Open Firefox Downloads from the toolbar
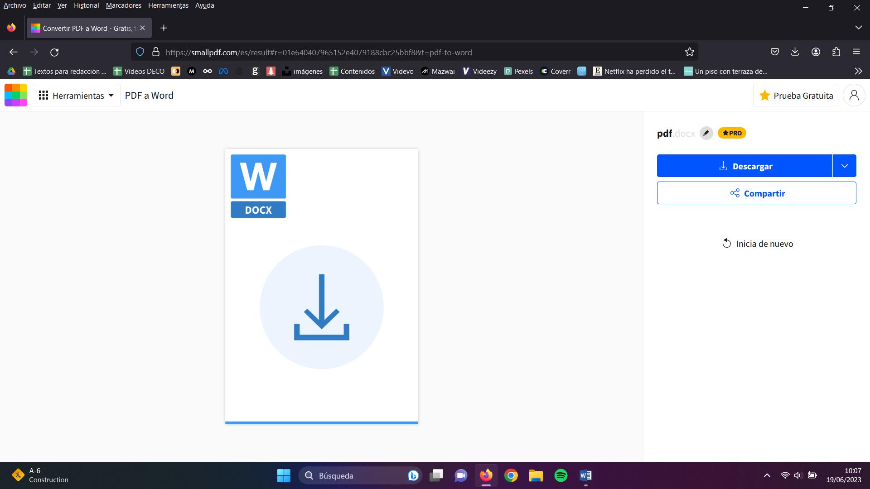 click(795, 52)
